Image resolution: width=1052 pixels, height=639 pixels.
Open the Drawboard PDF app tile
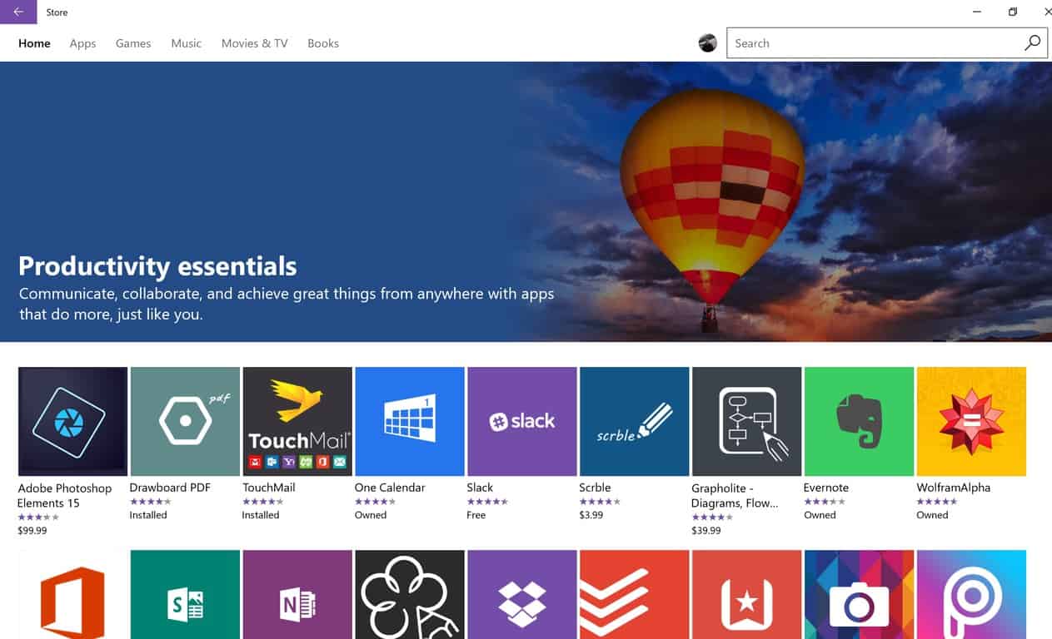click(x=185, y=421)
